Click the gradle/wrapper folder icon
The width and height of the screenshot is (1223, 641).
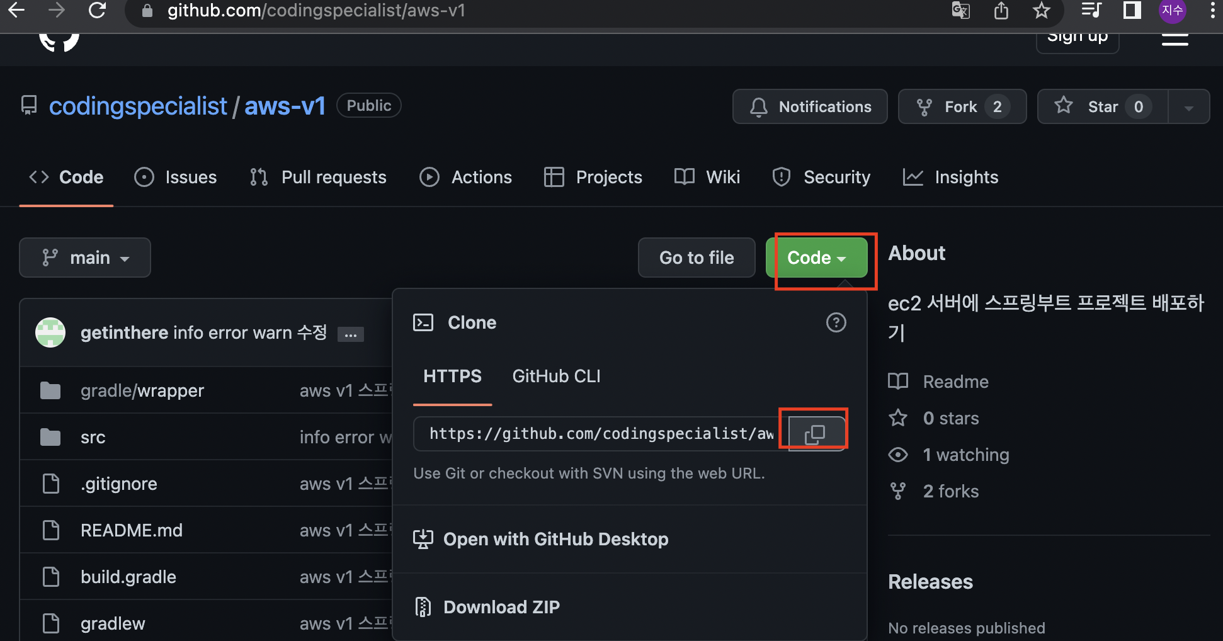click(x=50, y=391)
